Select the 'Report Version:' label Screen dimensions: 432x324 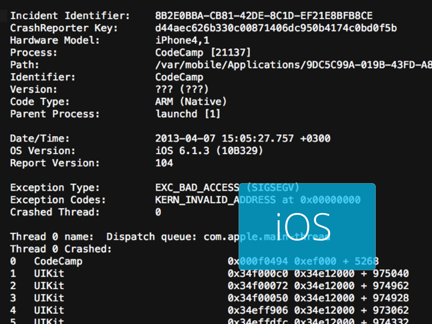pyautogui.click(x=55, y=163)
